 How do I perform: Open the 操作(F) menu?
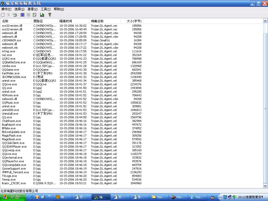pyautogui.click(x=6, y=9)
